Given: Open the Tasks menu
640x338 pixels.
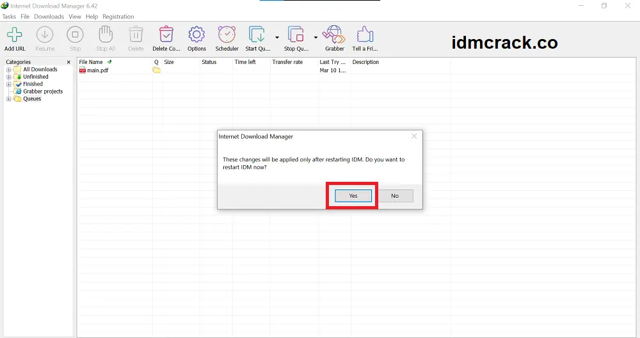Looking at the screenshot, I should 9,17.
